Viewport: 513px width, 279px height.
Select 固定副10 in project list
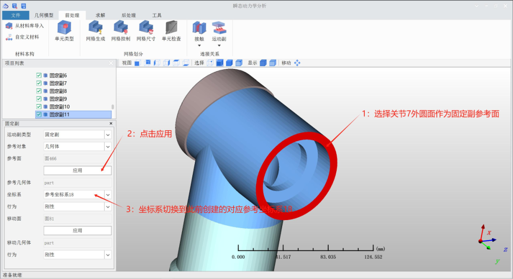(59, 107)
